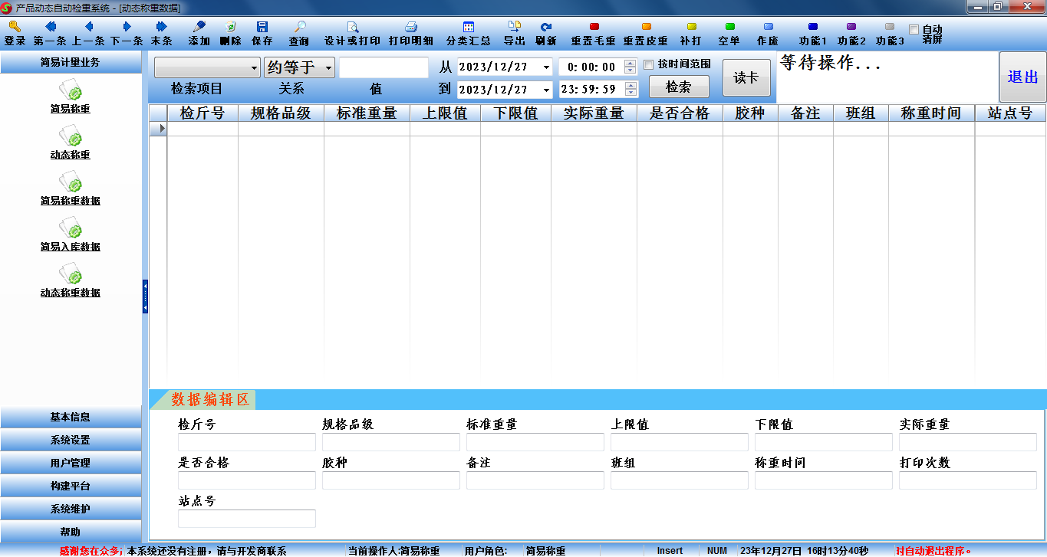The image size is (1047, 557).
Task: Enable the 按时间范围 checkbox
Action: [x=649, y=64]
